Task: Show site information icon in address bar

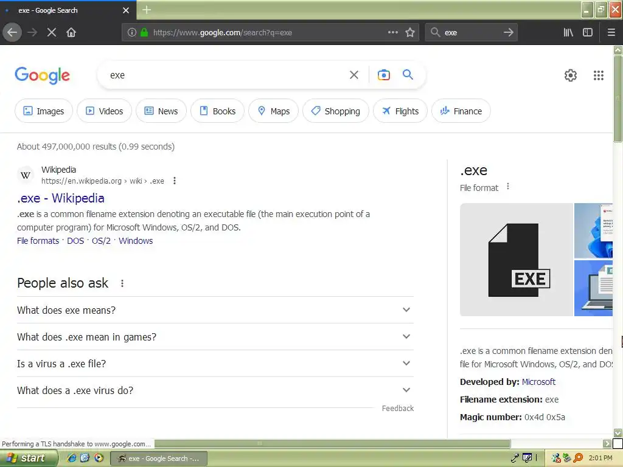Action: [132, 32]
